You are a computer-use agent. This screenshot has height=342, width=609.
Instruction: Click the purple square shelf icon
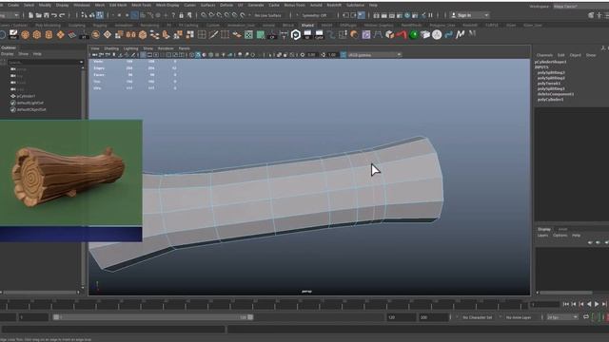pyautogui.click(x=366, y=34)
